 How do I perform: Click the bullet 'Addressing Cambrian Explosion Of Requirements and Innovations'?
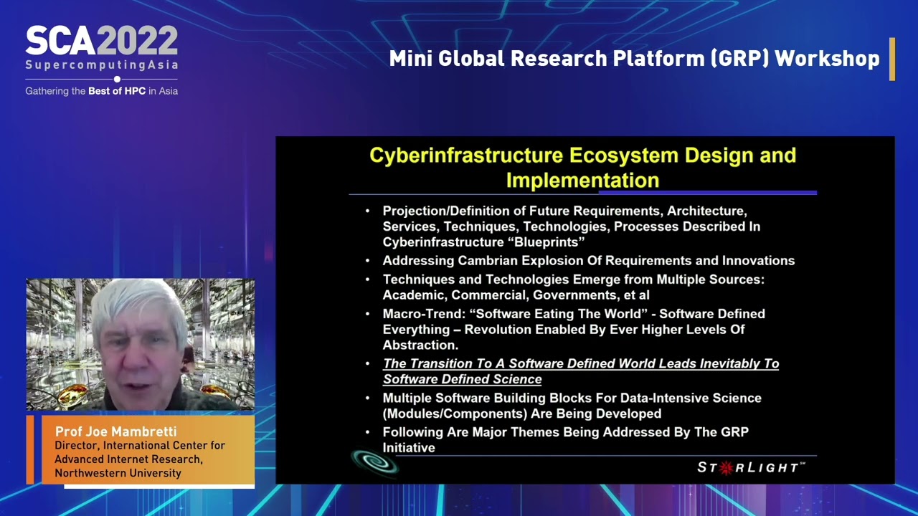point(588,261)
